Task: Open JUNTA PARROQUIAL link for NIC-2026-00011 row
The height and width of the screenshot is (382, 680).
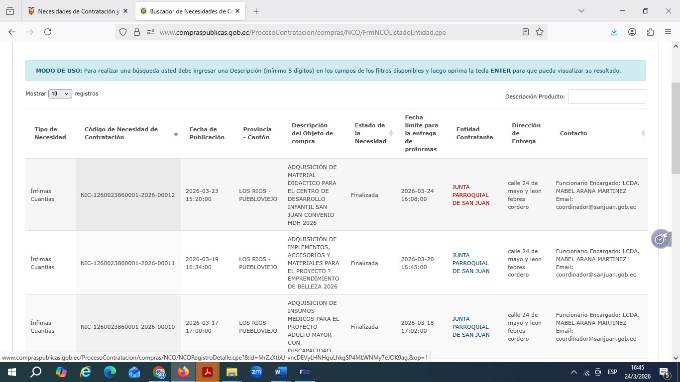Action: coord(470,263)
